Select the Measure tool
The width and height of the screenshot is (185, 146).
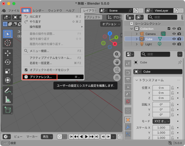click(x=8, y=99)
